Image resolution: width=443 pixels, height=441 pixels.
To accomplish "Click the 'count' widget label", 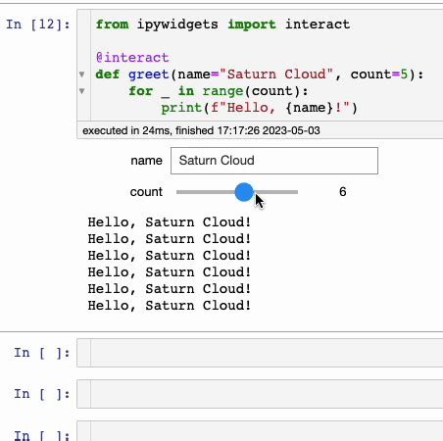I will (146, 192).
